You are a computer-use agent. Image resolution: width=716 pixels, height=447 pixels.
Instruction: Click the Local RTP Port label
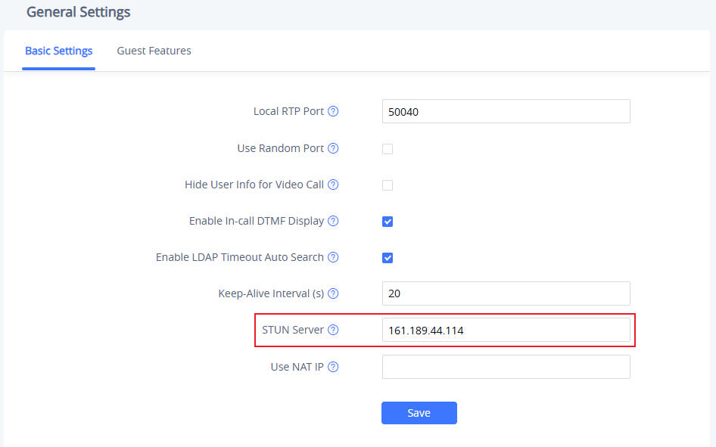pos(288,111)
